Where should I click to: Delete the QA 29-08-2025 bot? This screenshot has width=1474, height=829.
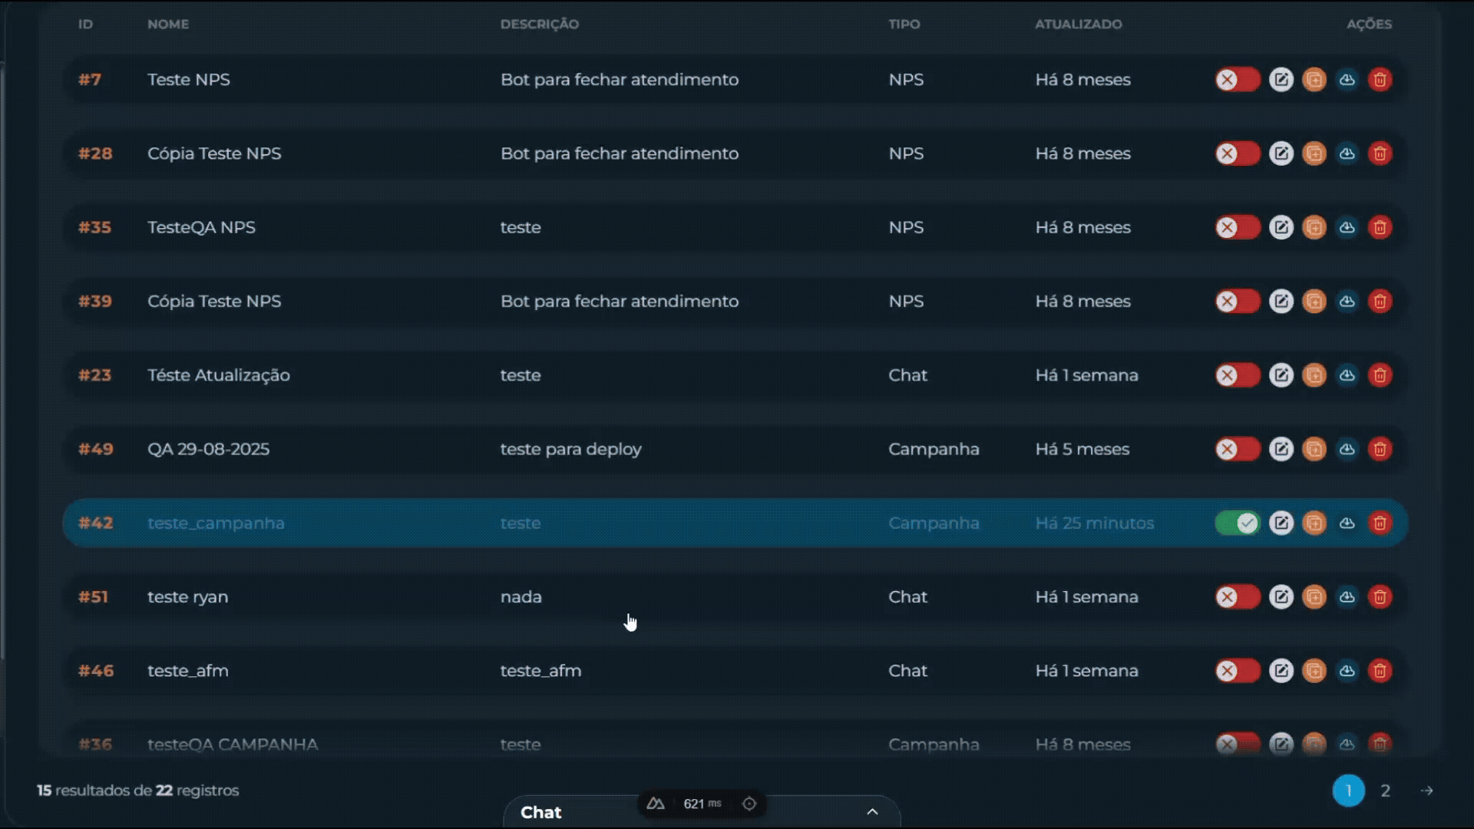click(1380, 449)
